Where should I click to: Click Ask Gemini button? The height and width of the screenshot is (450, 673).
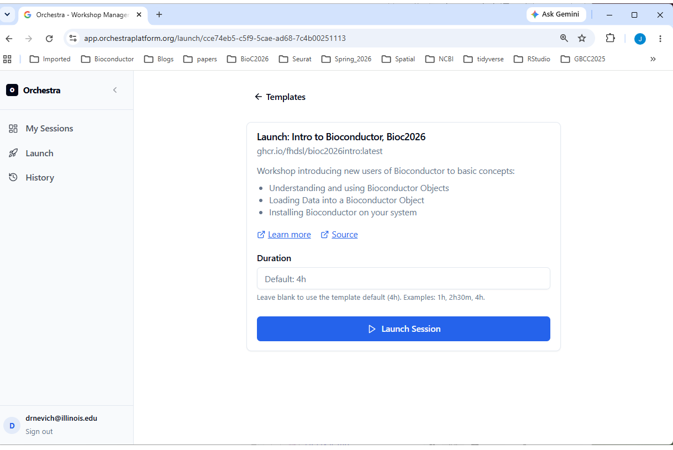pos(556,14)
